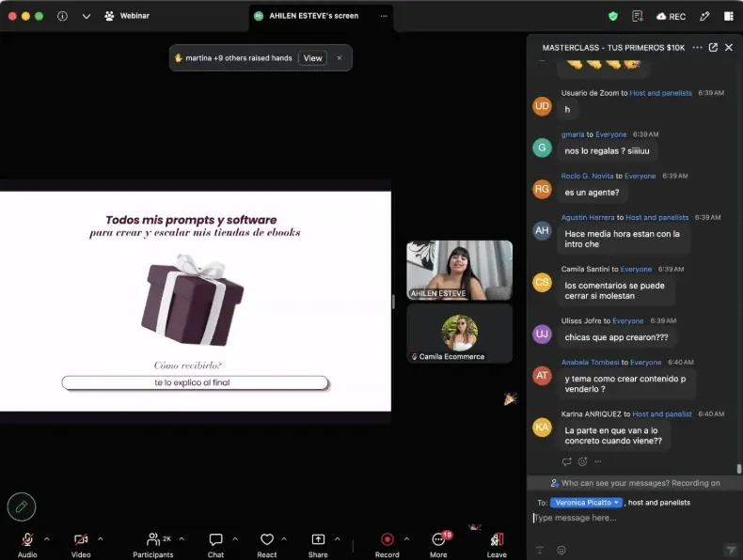Expand share options arrow

pyautogui.click(x=338, y=538)
